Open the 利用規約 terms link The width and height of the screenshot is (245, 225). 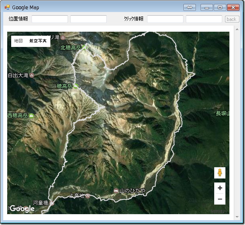[x=219, y=211]
